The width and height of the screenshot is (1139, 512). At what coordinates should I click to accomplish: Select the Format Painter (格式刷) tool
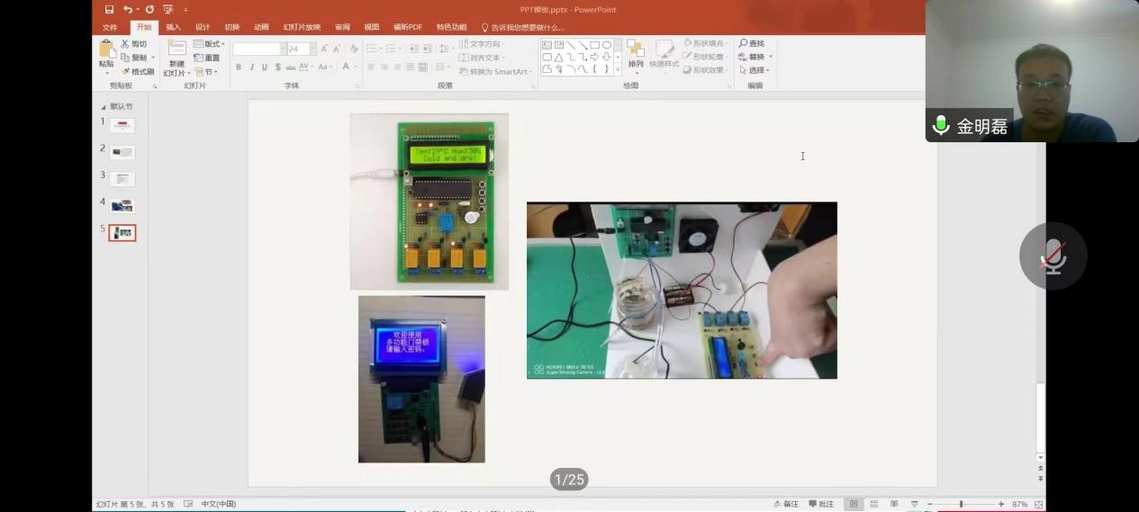tap(138, 71)
